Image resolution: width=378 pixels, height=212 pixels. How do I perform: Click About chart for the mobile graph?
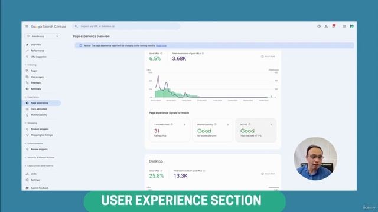click(268, 57)
